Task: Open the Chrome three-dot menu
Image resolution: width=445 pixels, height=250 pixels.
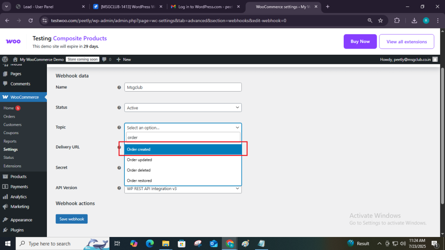Action: (438, 20)
